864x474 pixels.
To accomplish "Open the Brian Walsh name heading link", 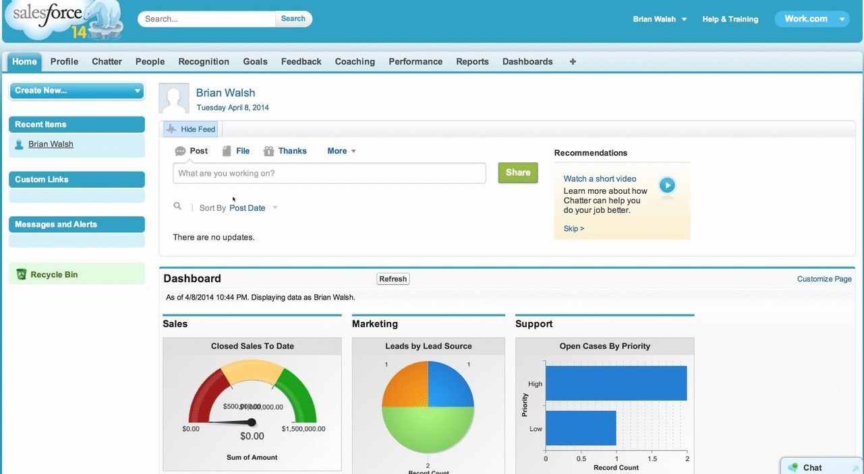I will [x=225, y=93].
